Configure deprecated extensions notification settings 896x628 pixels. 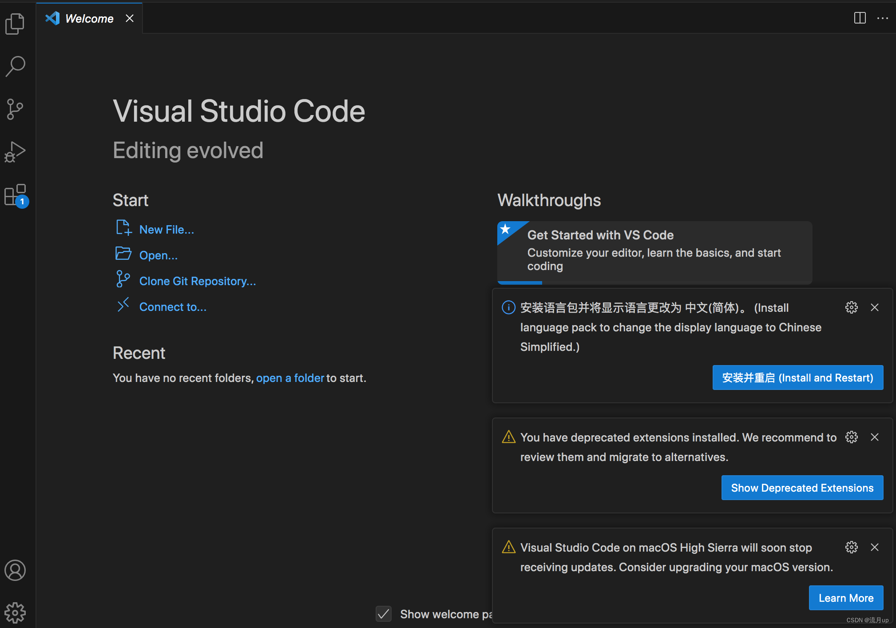tap(852, 437)
